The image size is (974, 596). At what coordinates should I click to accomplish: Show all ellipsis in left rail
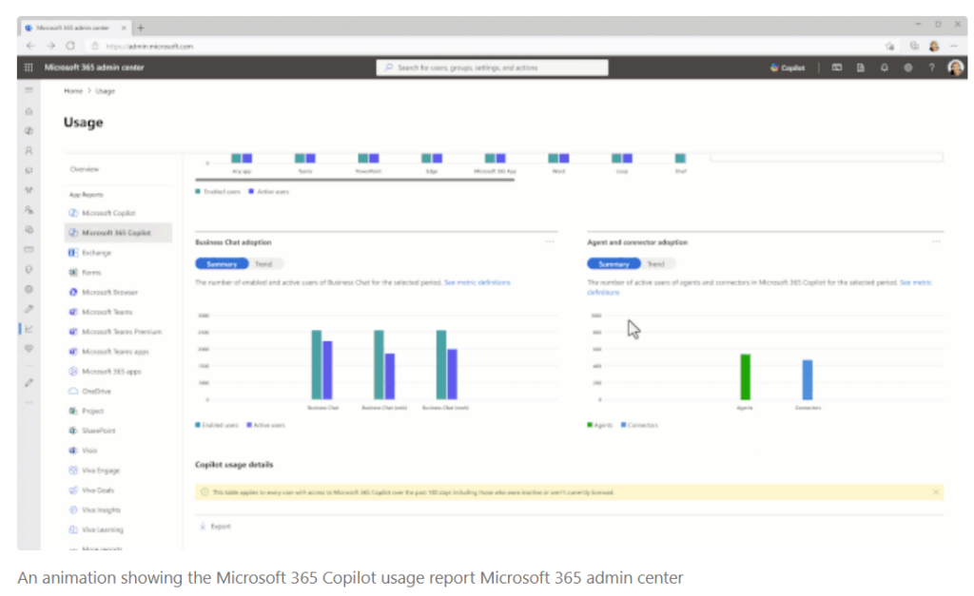coord(29,403)
